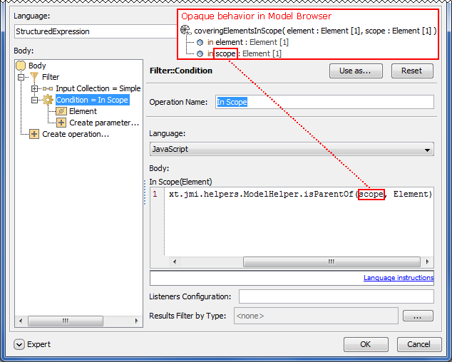Click the plus icon beside Create operation

pos(34,134)
